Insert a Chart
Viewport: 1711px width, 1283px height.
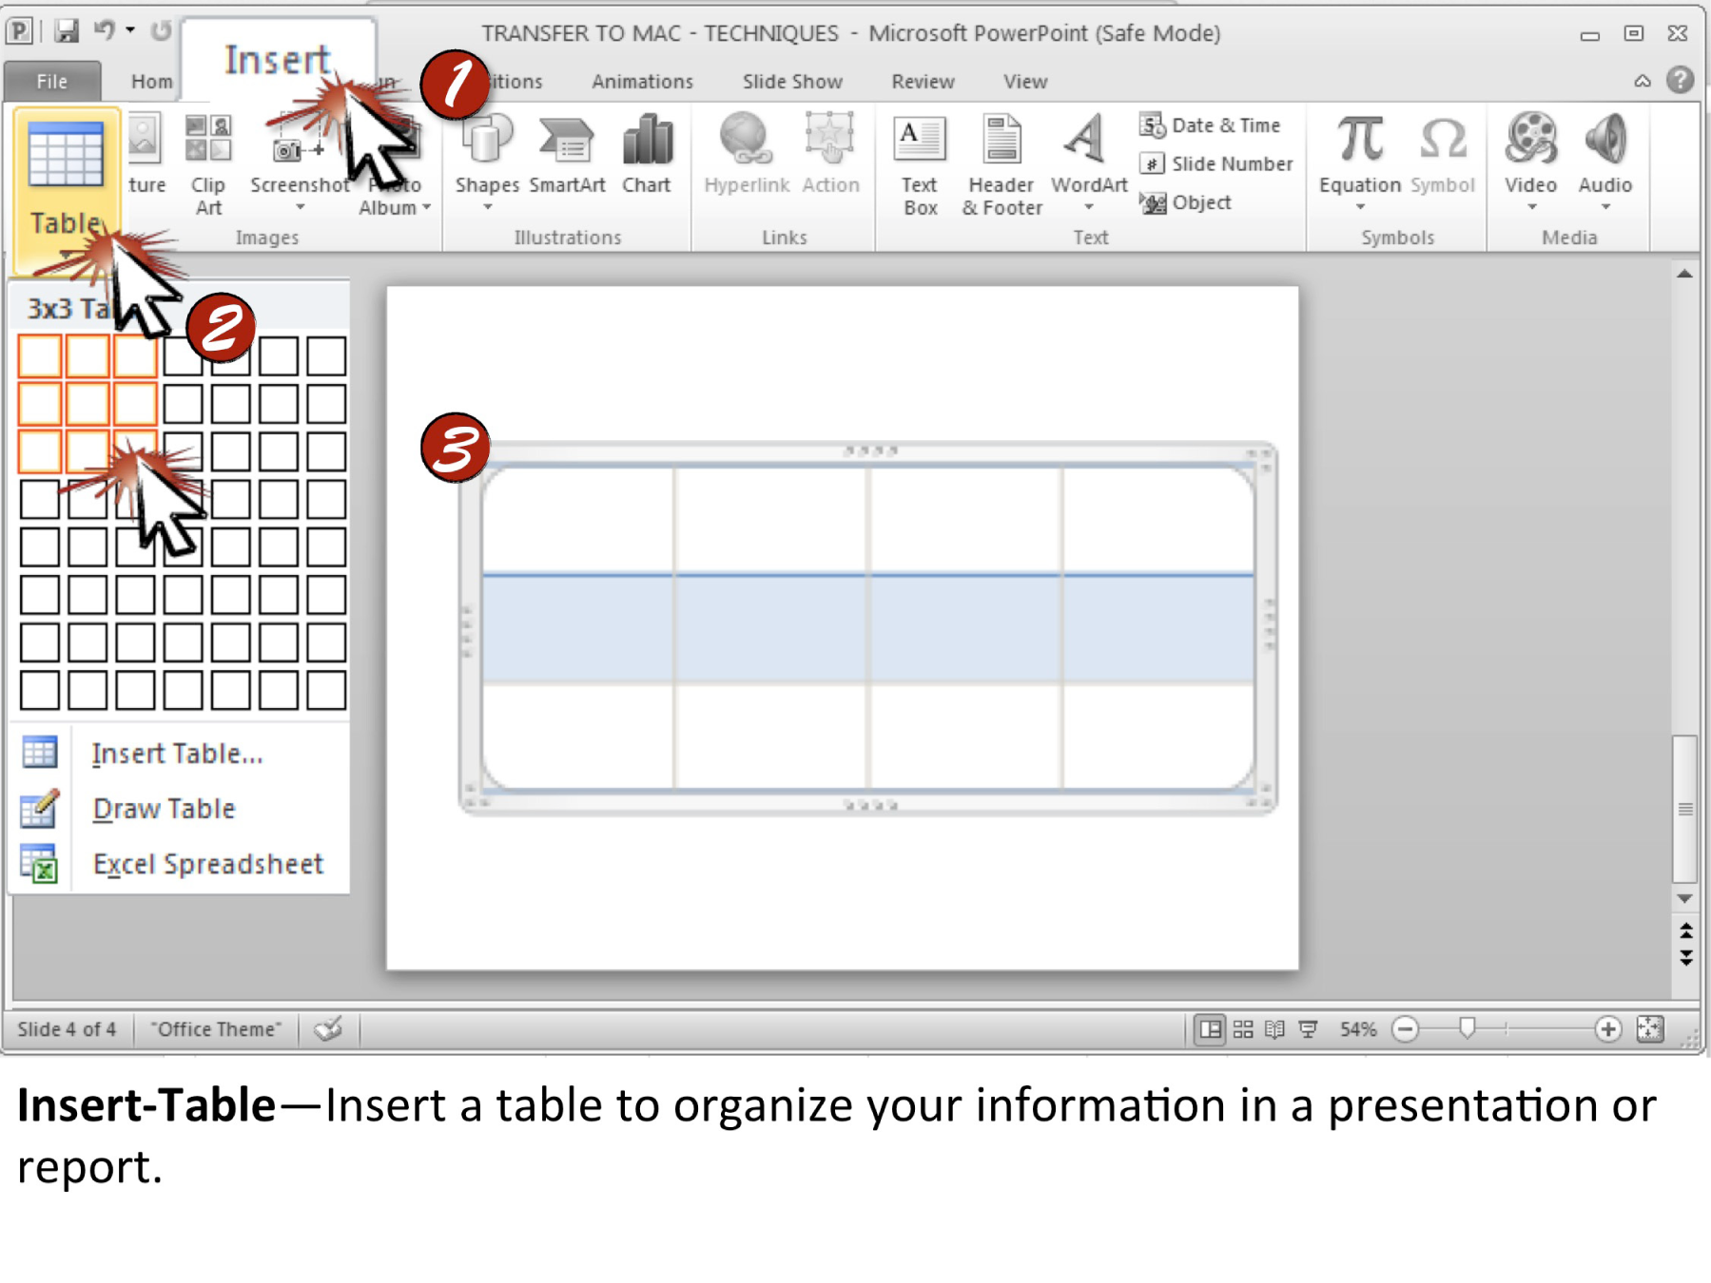(647, 155)
